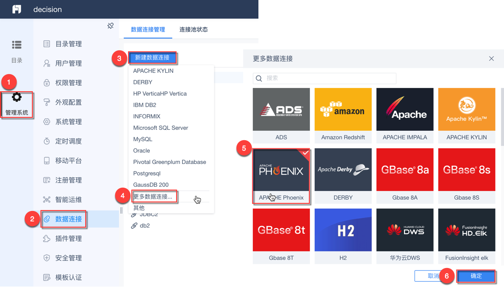Switch to 数据连接管理 tab

148,29
